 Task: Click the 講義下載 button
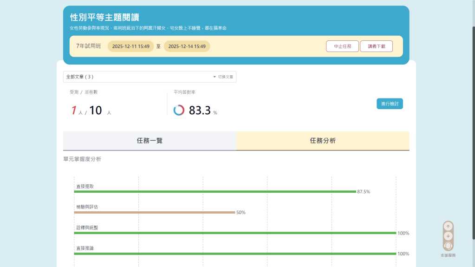pyautogui.click(x=376, y=46)
